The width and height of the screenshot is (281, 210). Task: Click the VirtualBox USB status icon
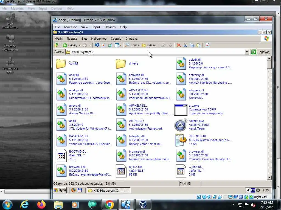click(220, 197)
